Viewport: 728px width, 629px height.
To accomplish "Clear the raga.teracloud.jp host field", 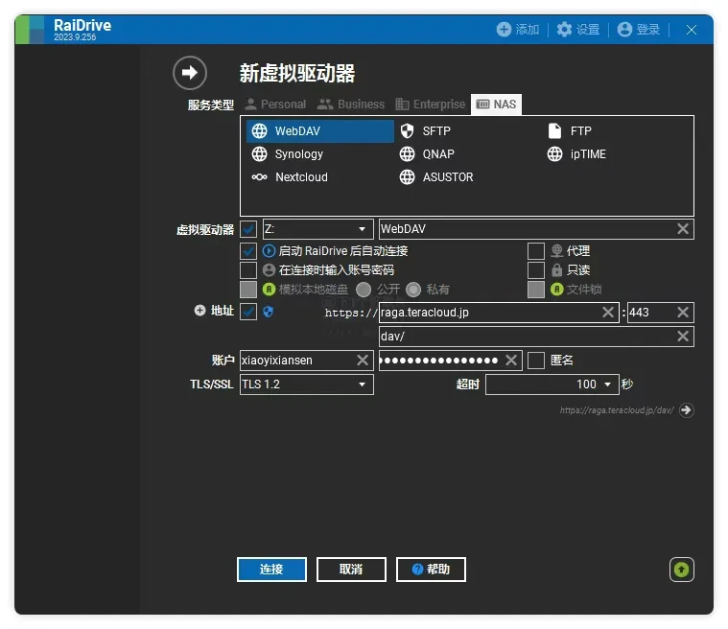I will tap(608, 313).
